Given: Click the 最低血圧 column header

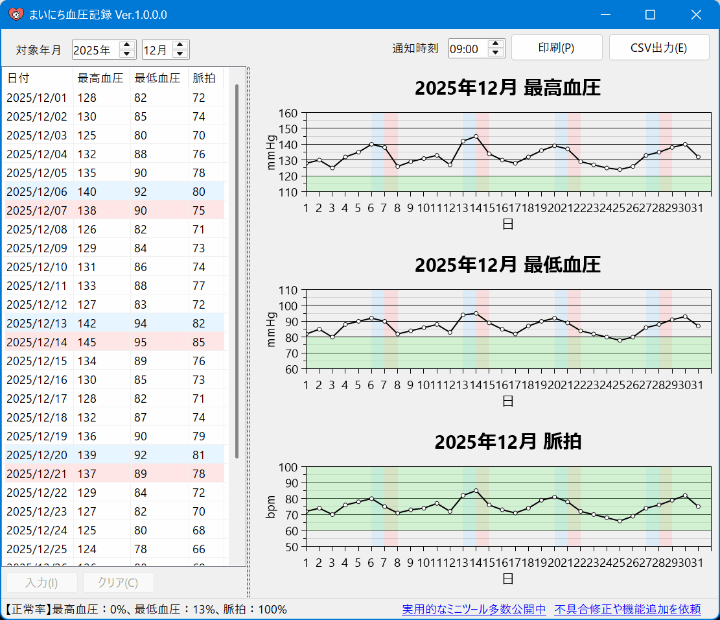Looking at the screenshot, I should coord(158,78).
